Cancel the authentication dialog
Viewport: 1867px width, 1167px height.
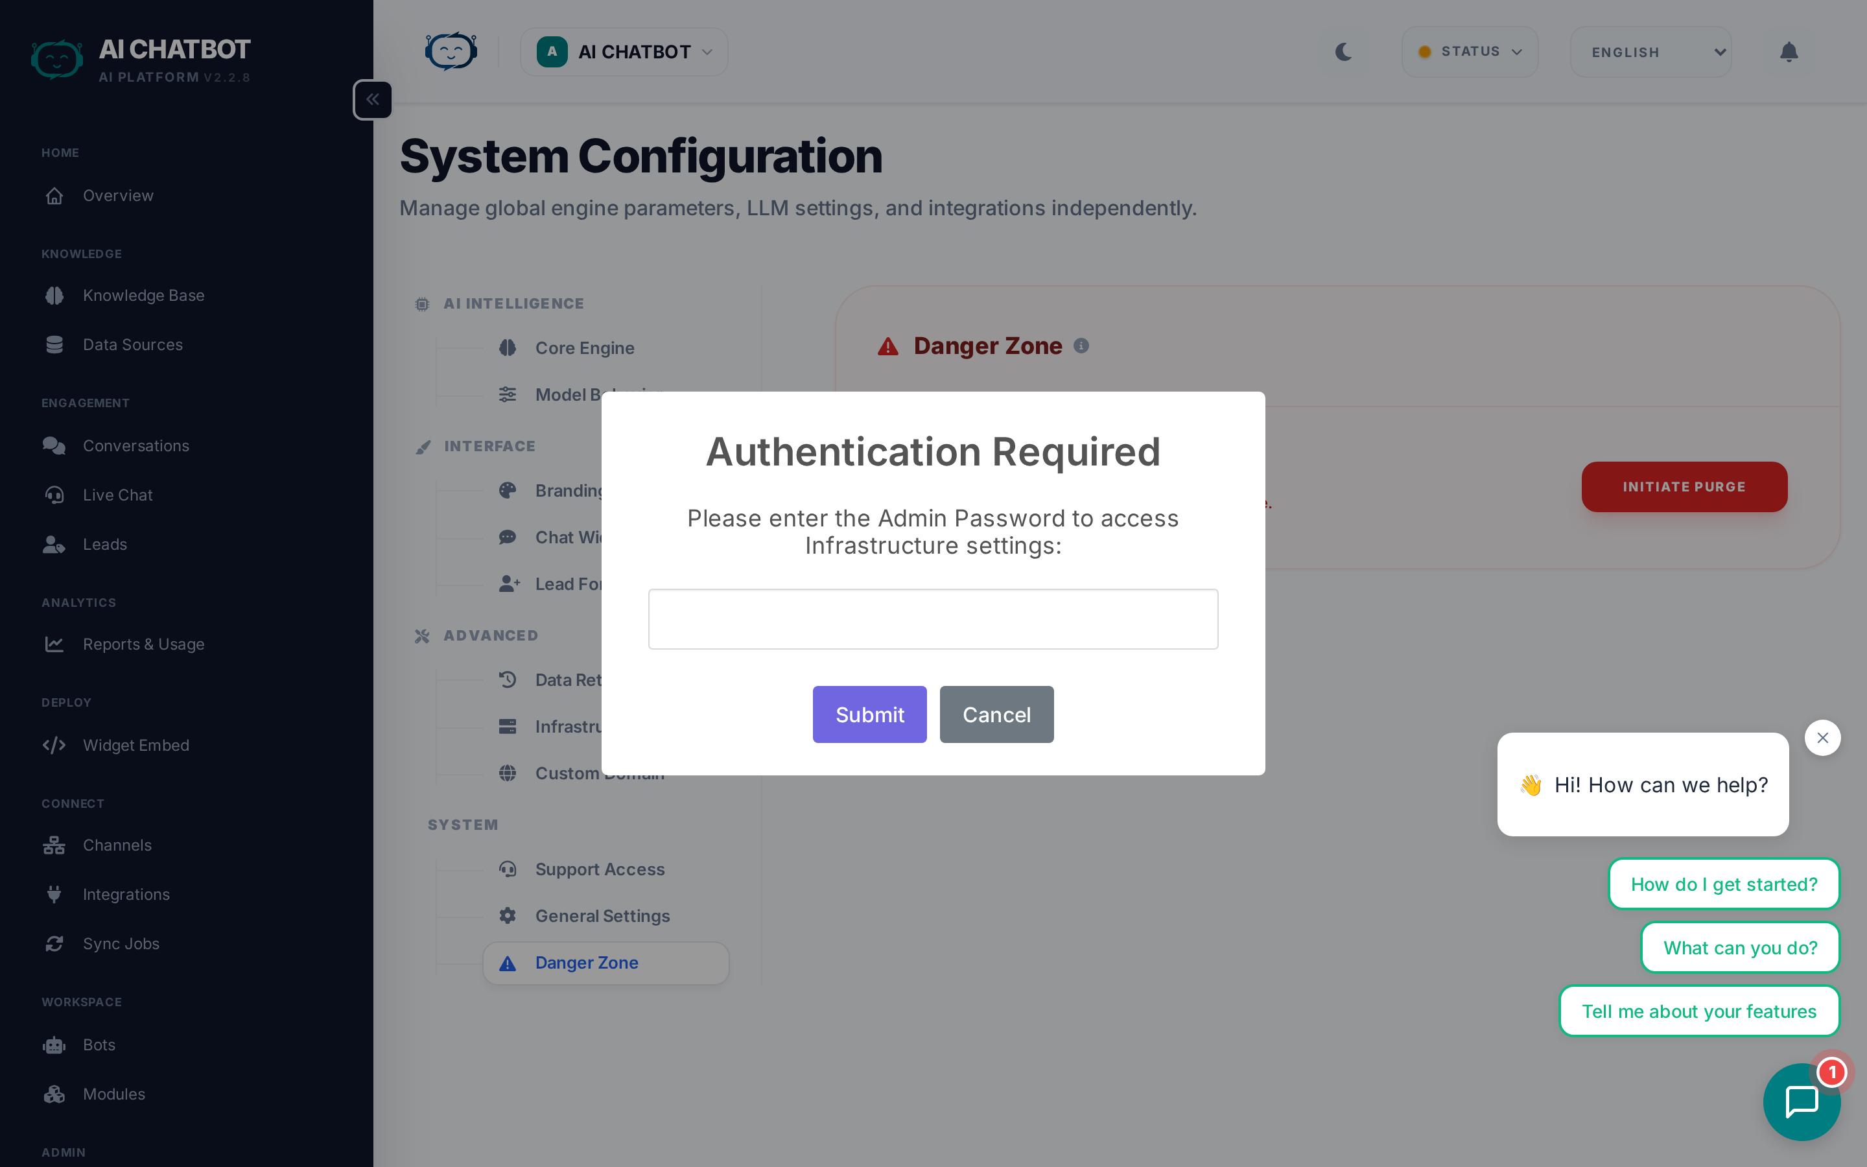996,714
